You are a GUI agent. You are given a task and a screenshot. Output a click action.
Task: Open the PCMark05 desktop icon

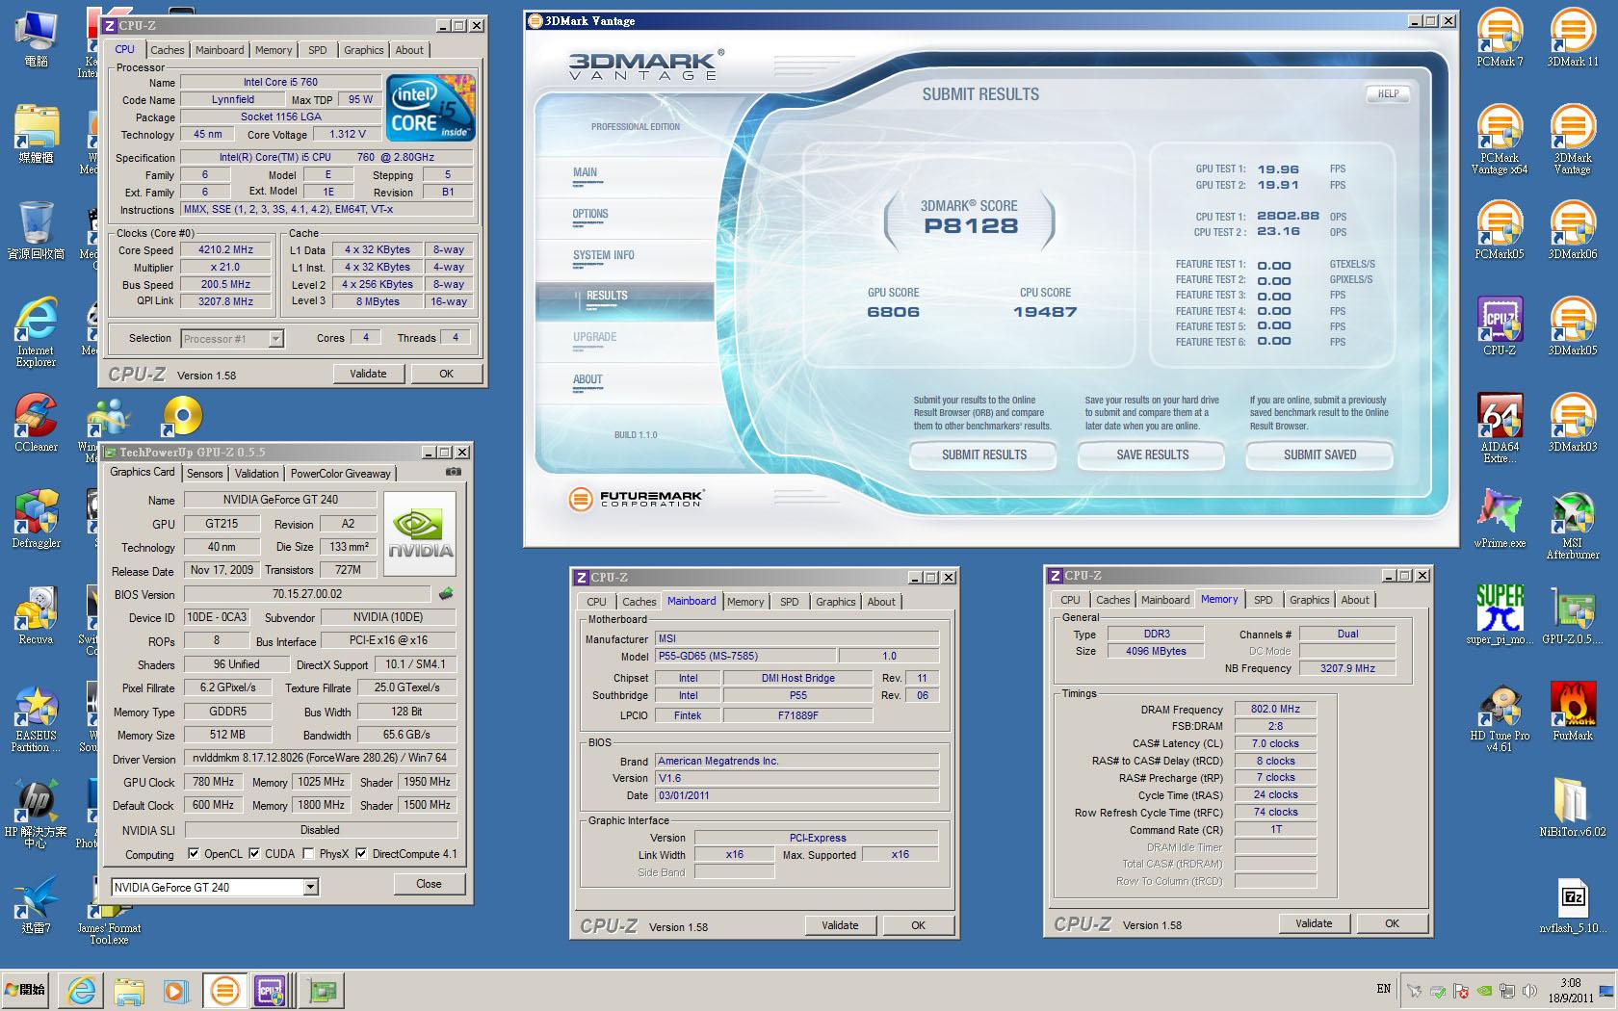click(x=1500, y=230)
